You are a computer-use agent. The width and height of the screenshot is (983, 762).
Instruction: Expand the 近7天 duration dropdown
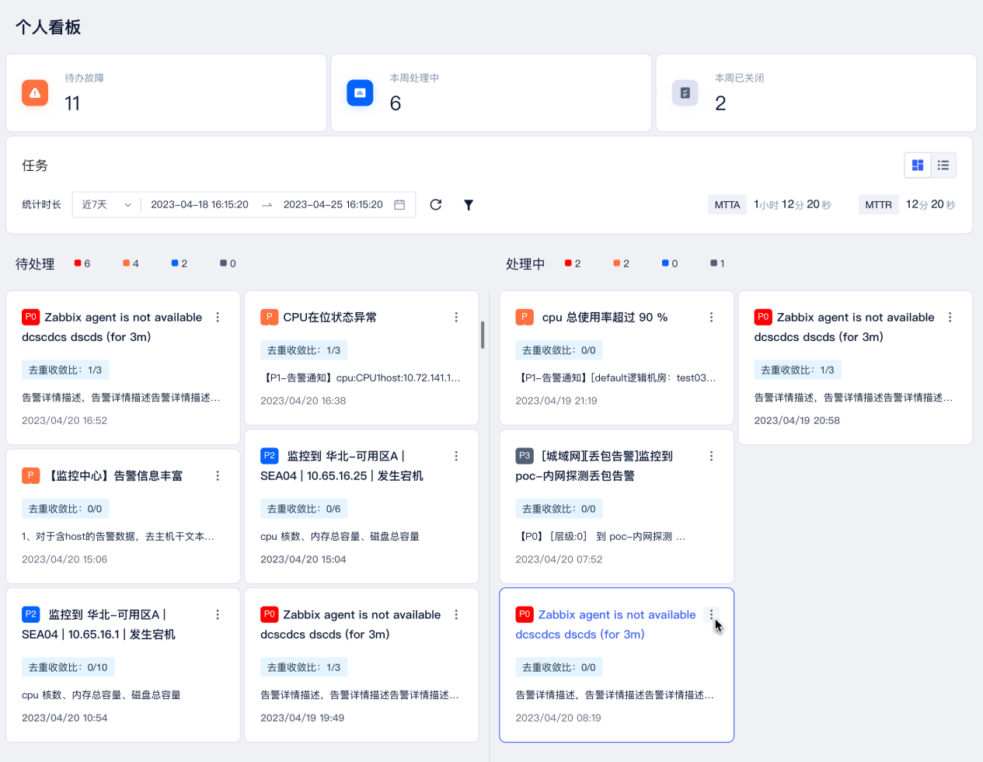106,204
